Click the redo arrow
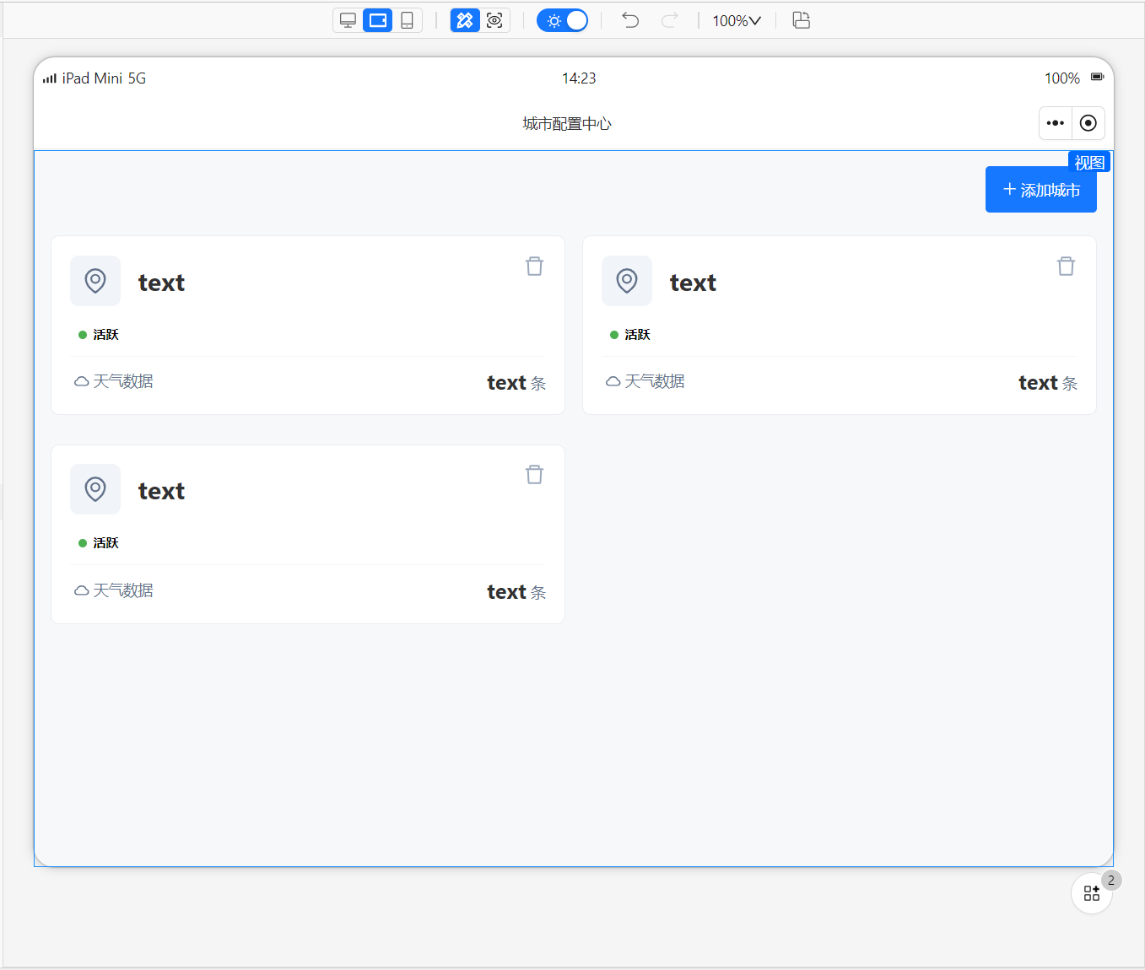 click(669, 20)
